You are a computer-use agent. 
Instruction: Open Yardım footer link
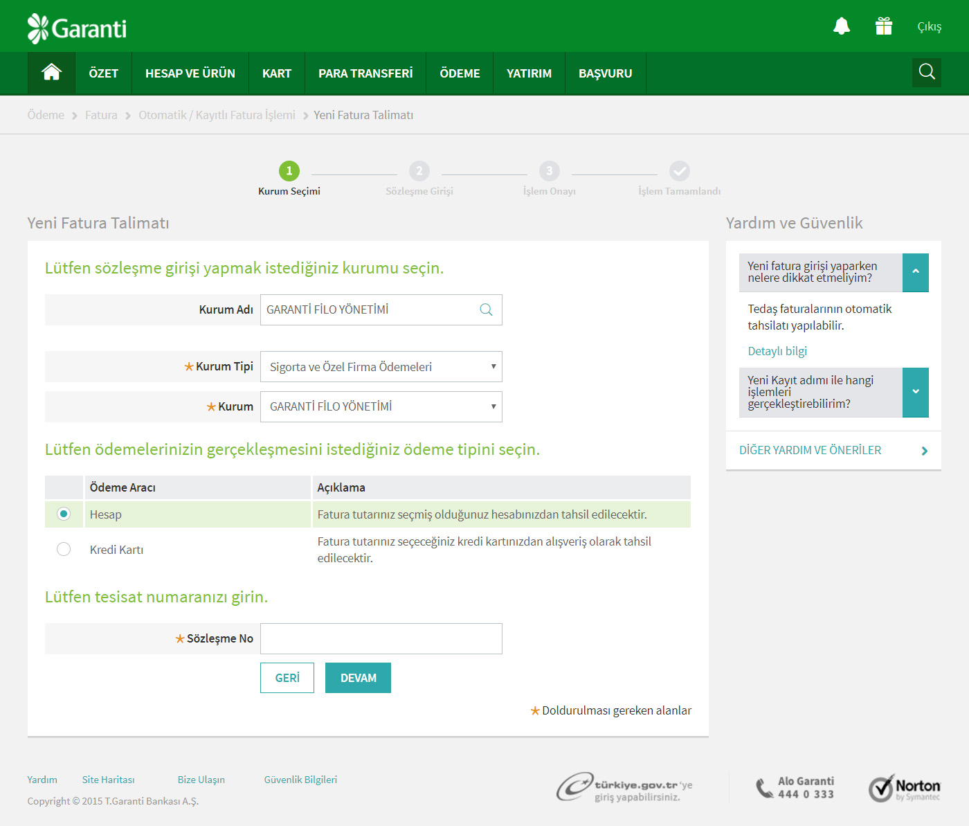click(x=42, y=780)
